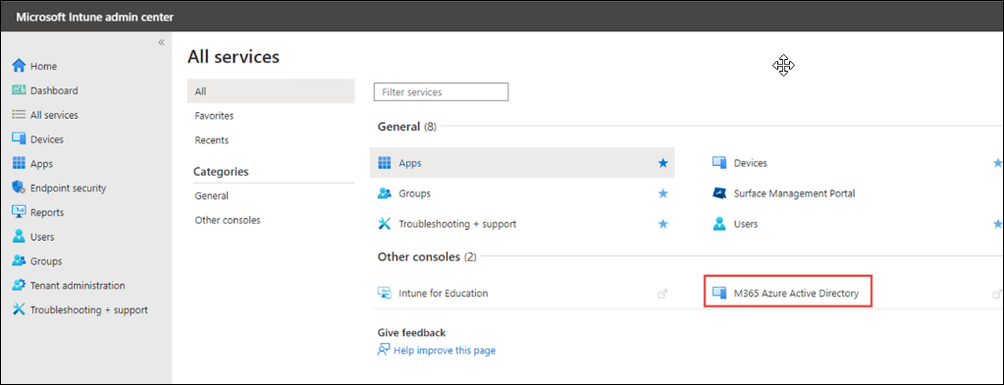Open the Apps service link

click(x=410, y=163)
